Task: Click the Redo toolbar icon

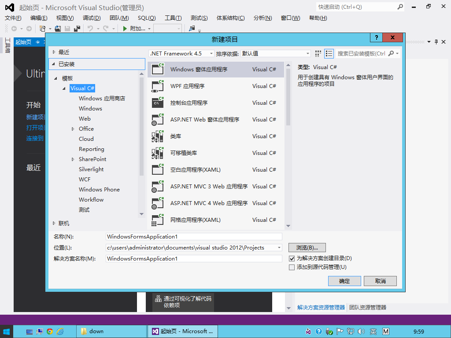Action: (106, 29)
